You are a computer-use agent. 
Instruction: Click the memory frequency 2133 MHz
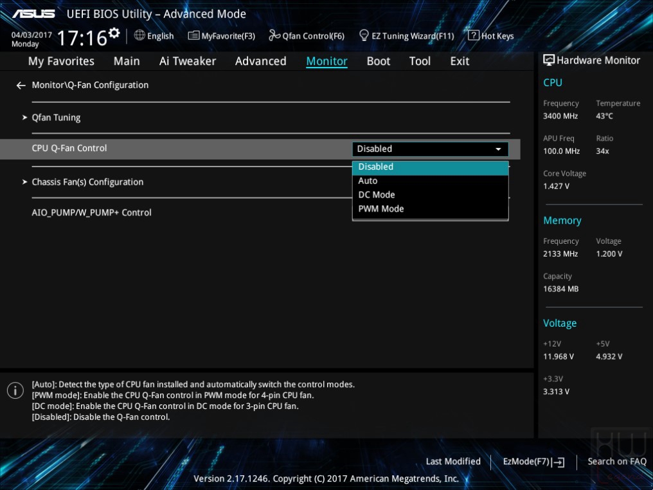coord(560,254)
